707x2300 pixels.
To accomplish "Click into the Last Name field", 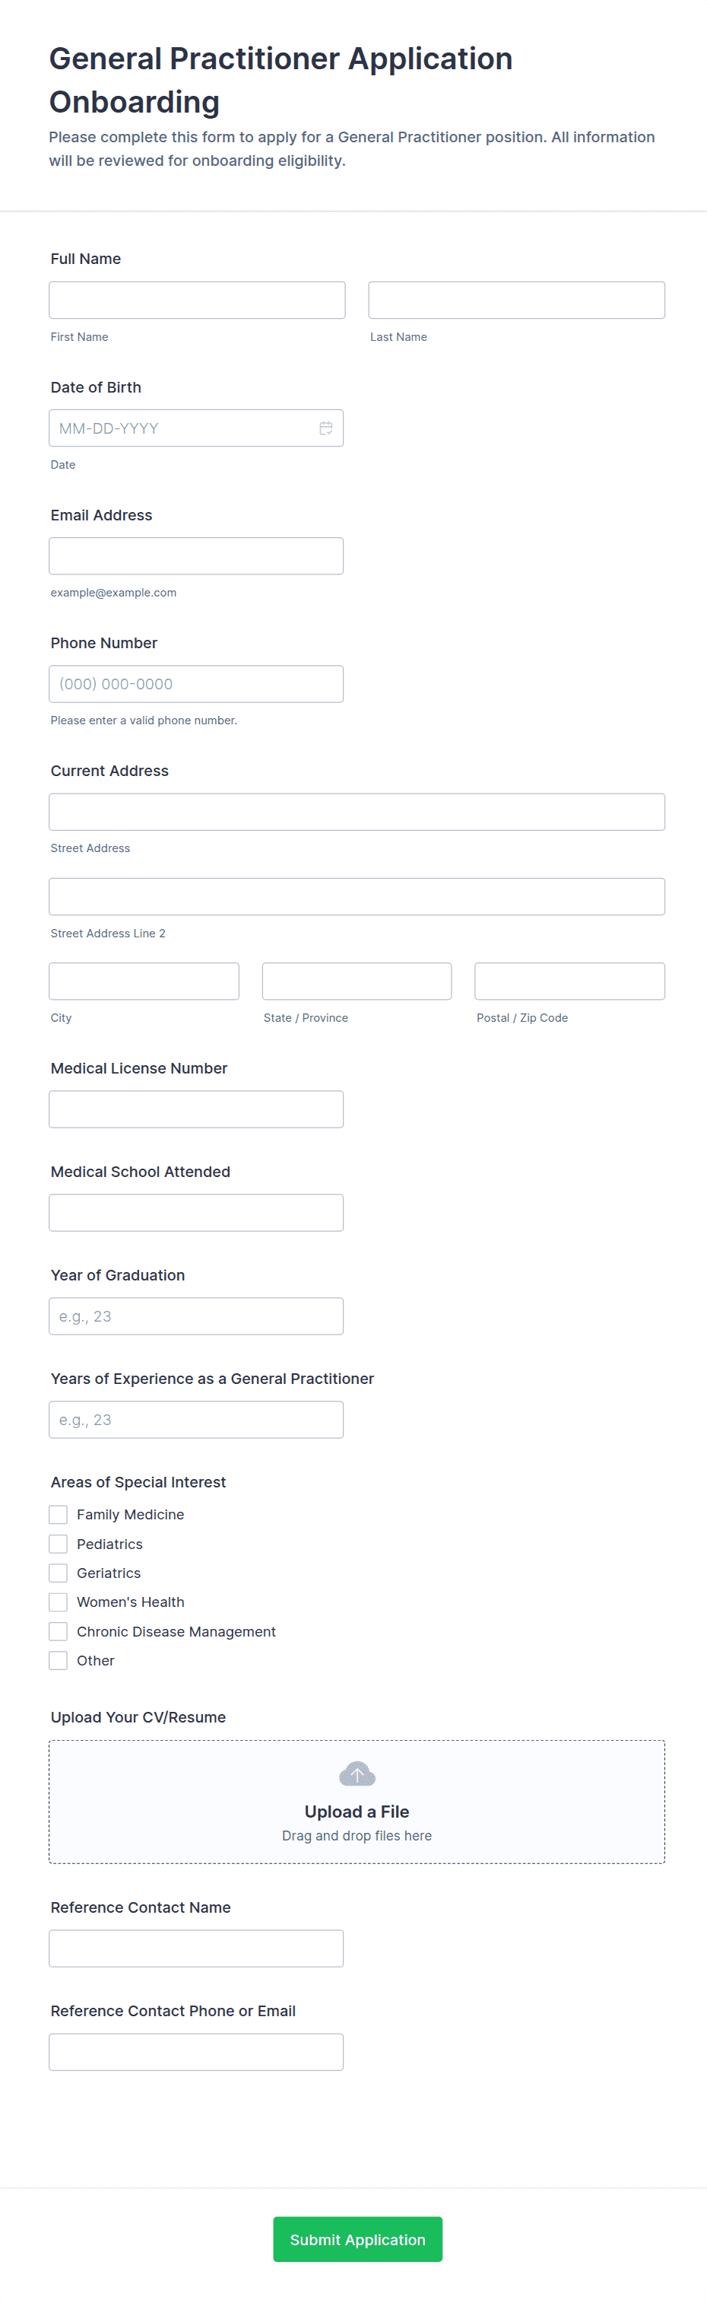I will (x=516, y=300).
